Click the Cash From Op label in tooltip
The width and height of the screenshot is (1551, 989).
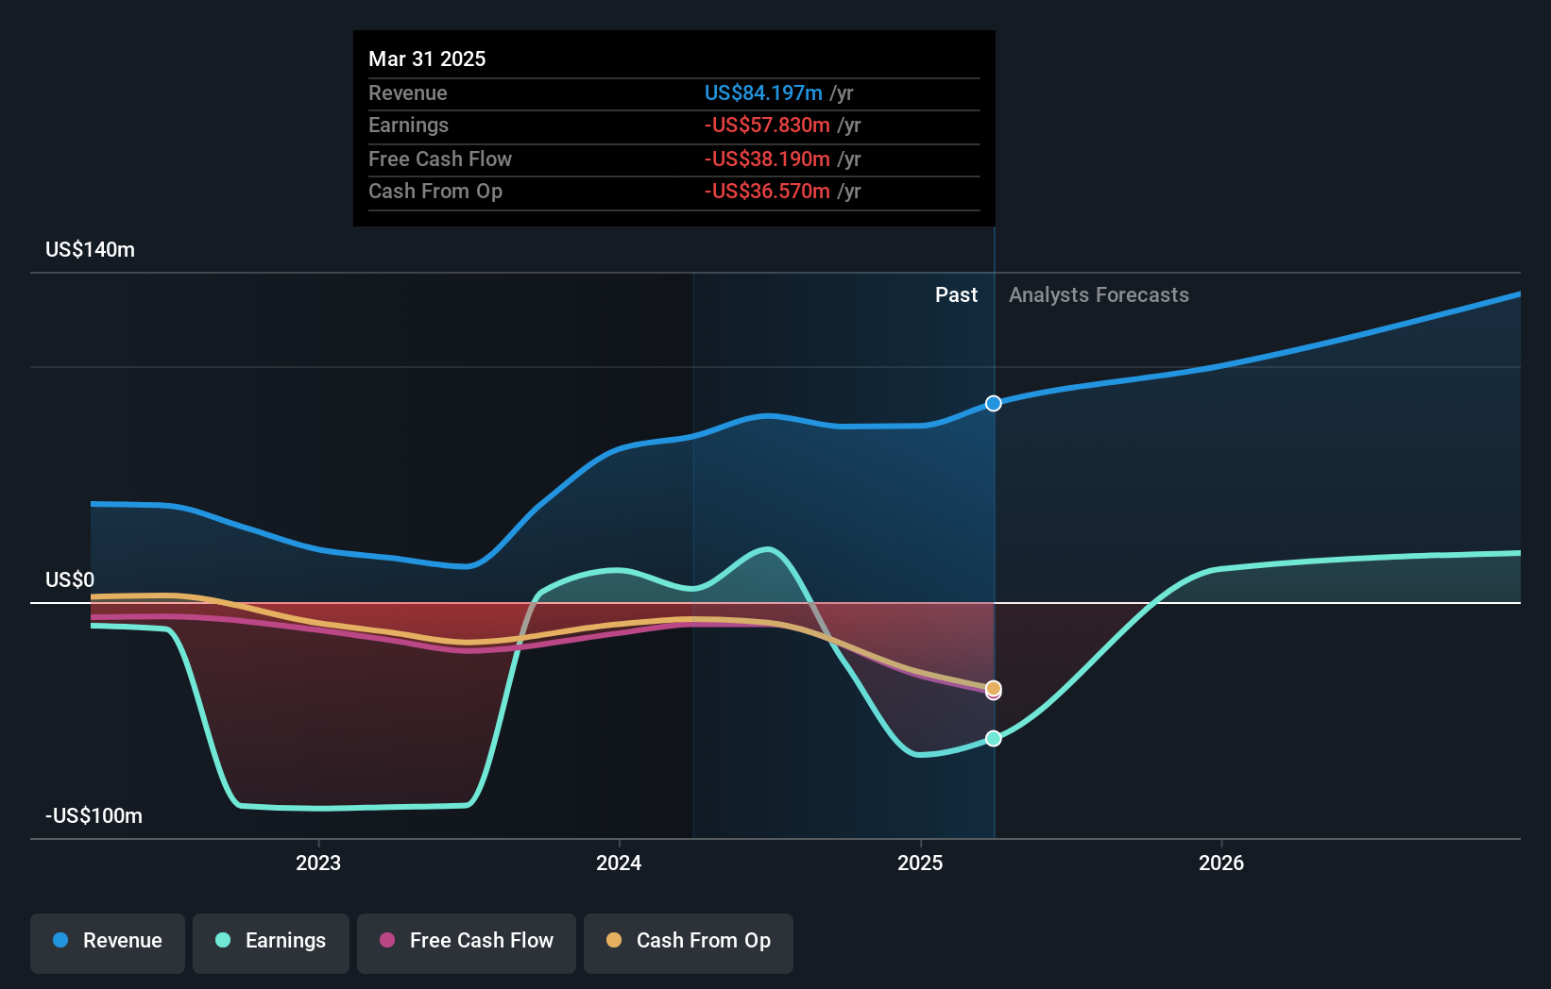[435, 191]
